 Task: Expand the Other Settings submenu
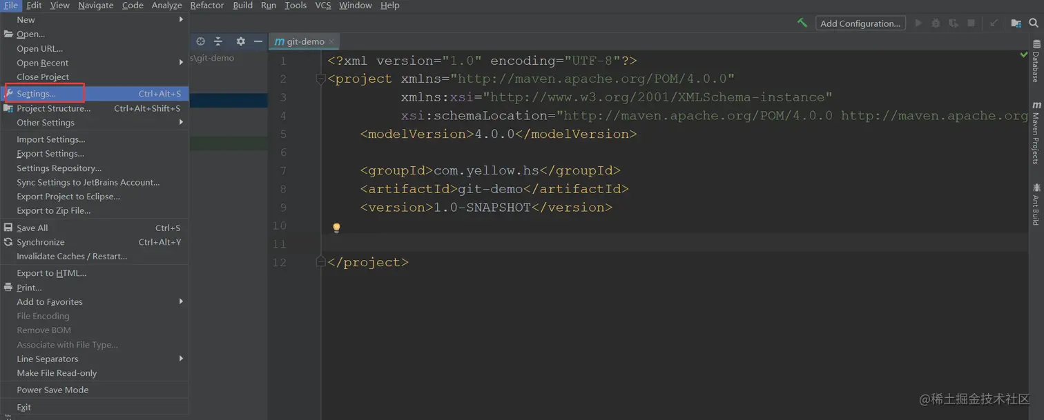coord(95,123)
